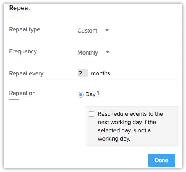186x172 pixels.
Task: Click the Repeat heading title
Action: 20,8
